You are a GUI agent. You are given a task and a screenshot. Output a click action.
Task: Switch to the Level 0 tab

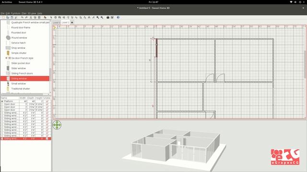pos(57,22)
